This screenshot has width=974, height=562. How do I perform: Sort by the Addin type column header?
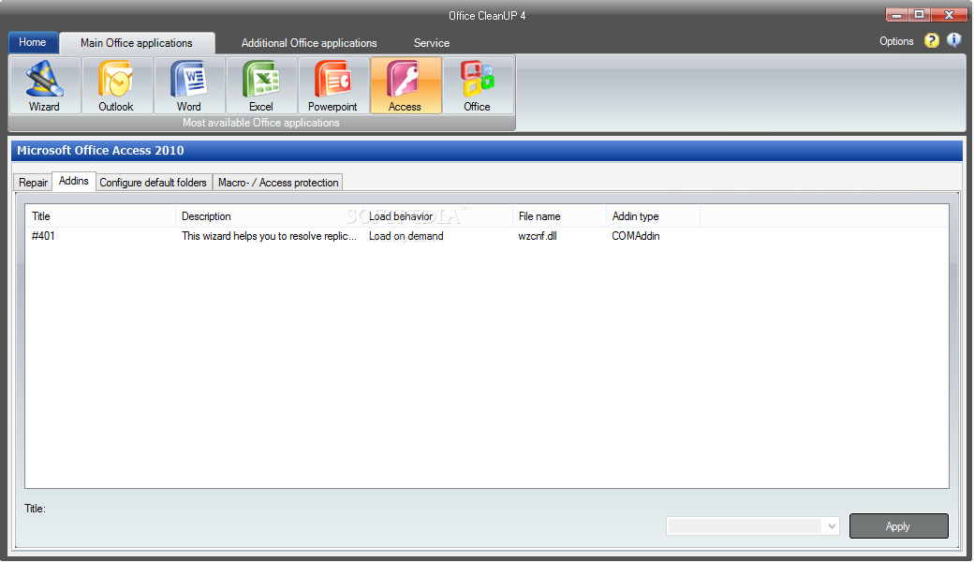(653, 216)
